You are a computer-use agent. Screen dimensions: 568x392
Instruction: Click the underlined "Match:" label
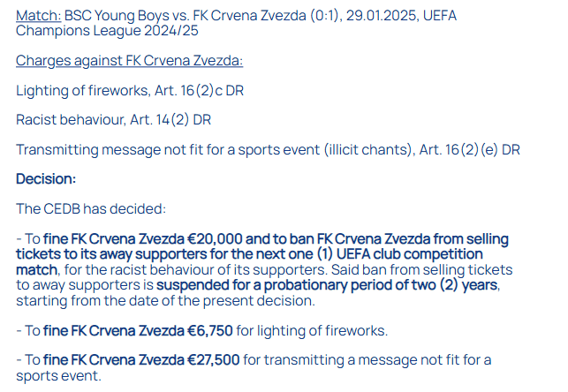click(38, 16)
